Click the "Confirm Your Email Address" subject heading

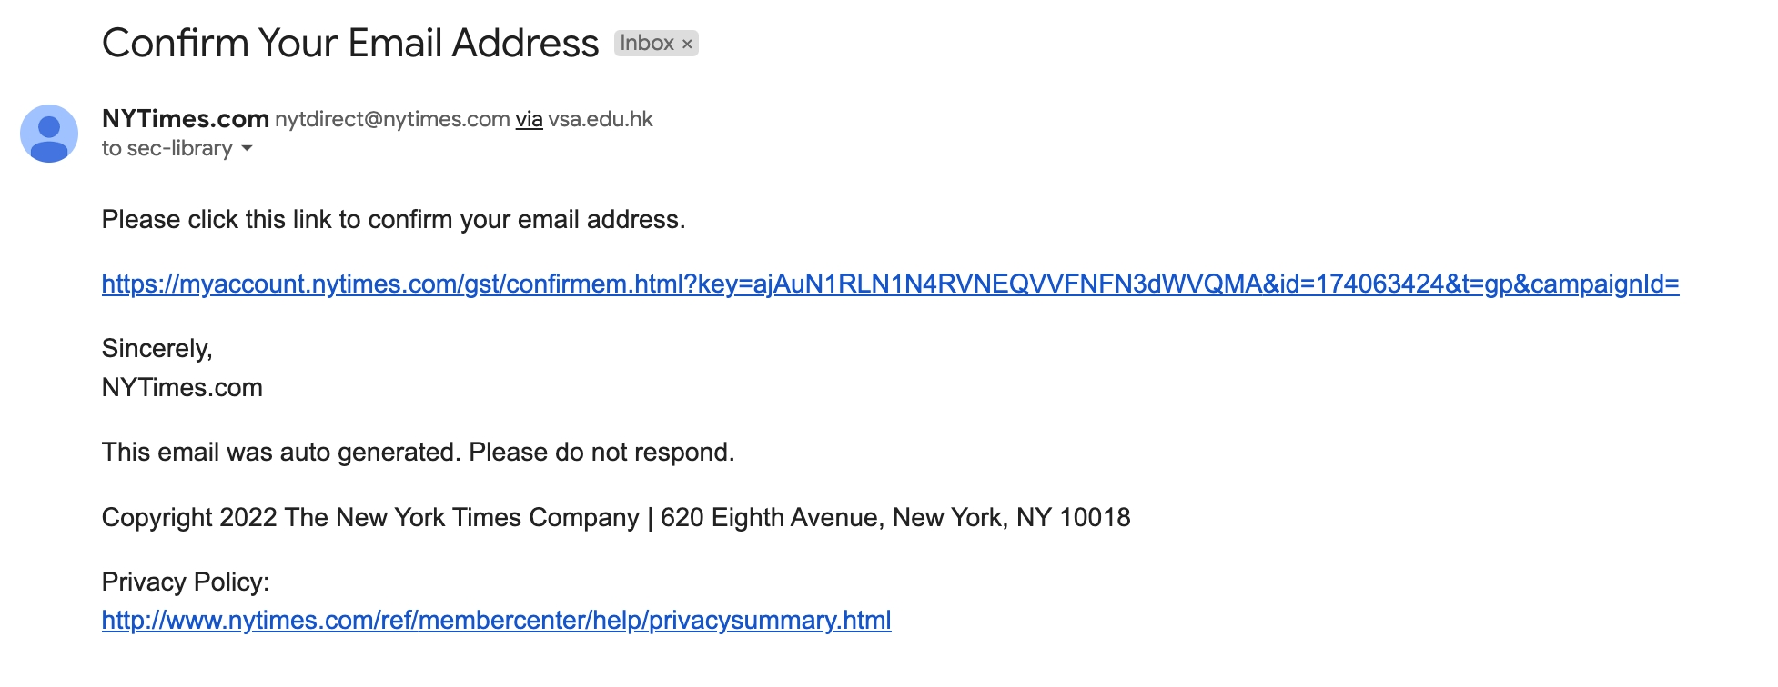(350, 43)
